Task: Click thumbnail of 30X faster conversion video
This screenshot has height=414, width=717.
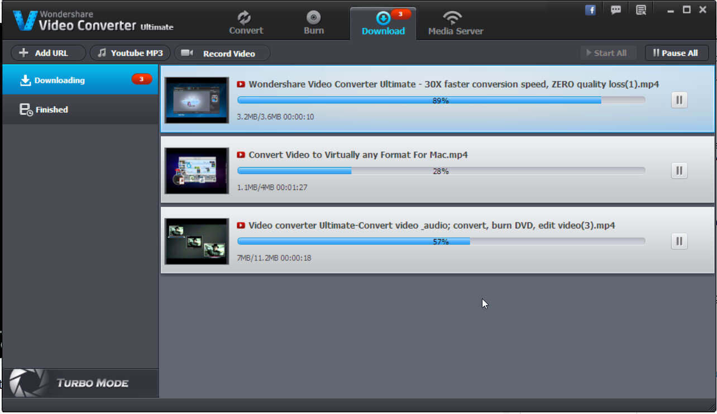Action: [x=197, y=100]
